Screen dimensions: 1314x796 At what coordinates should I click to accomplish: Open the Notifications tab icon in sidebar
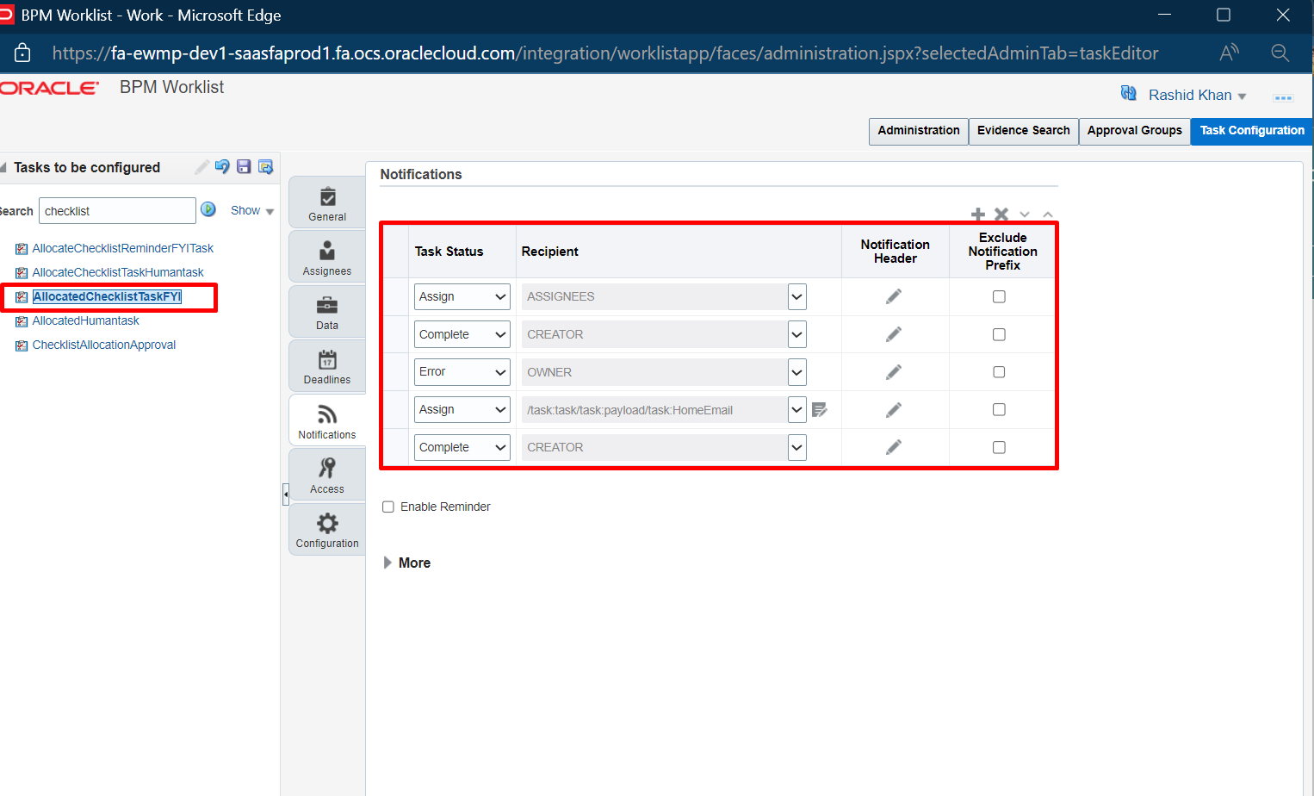pos(326,420)
